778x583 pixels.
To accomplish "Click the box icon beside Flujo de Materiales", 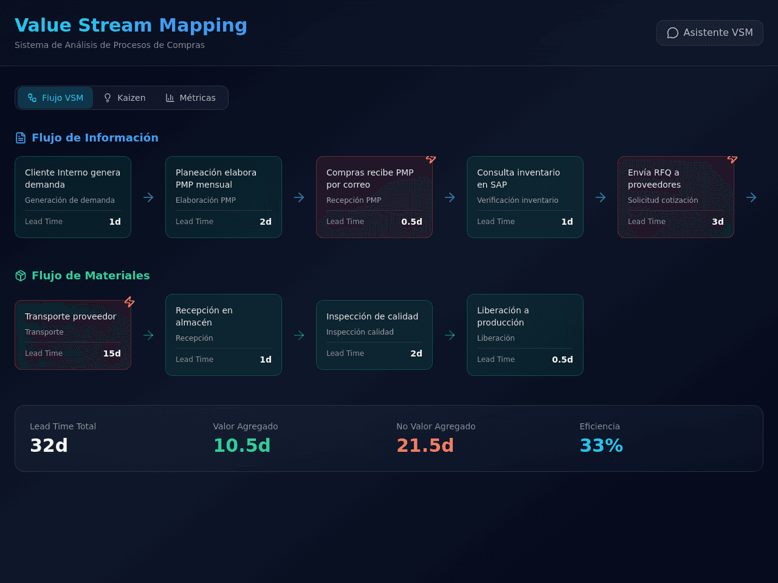I will click(21, 276).
